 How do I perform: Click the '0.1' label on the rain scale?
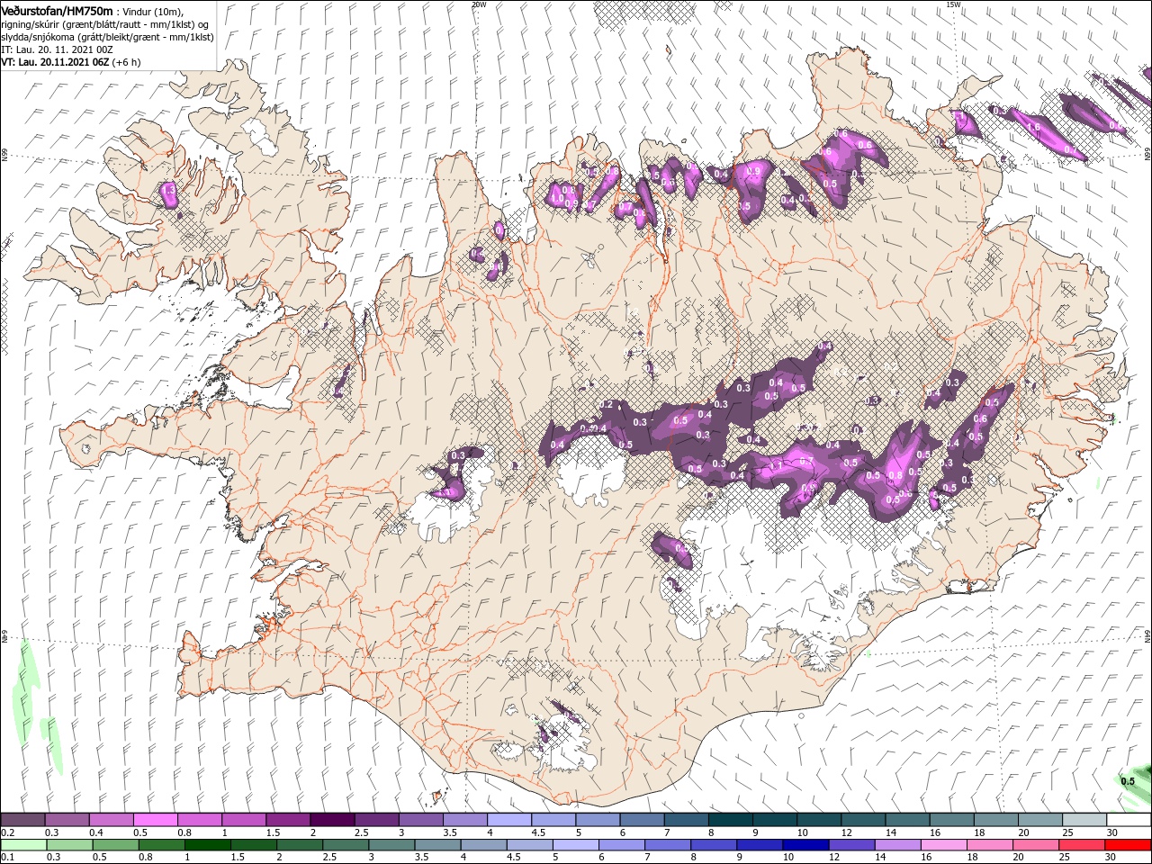pyautogui.click(x=7, y=858)
